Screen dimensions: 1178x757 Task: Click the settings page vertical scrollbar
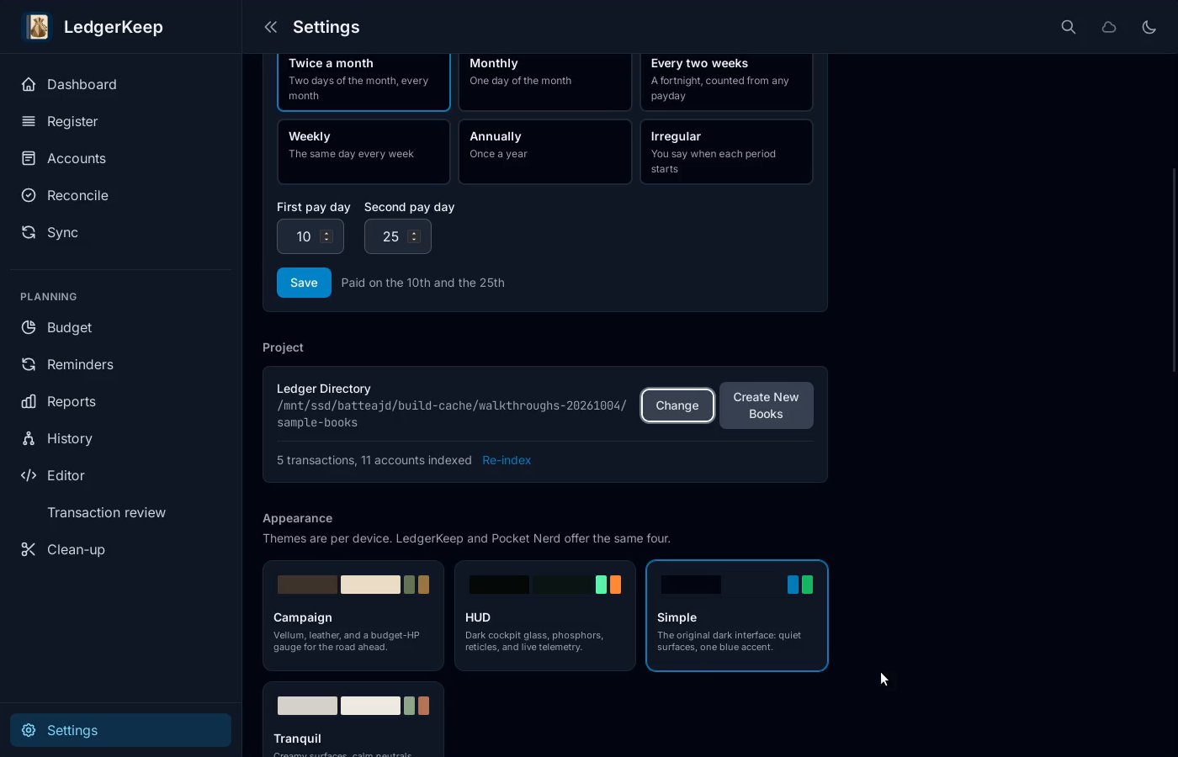(1175, 269)
